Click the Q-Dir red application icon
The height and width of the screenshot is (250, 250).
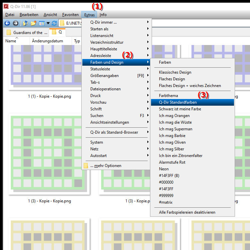[6, 6]
